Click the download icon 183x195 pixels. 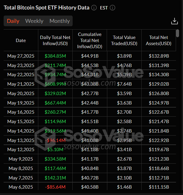[174, 21]
